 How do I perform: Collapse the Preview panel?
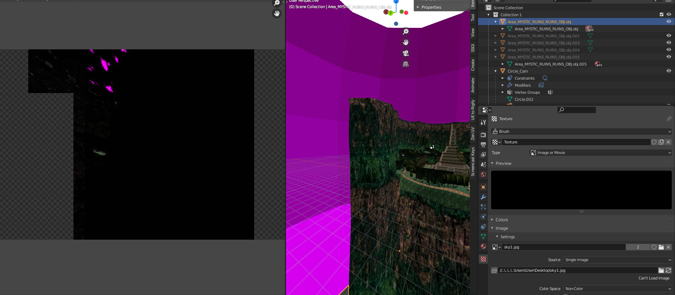(492, 163)
